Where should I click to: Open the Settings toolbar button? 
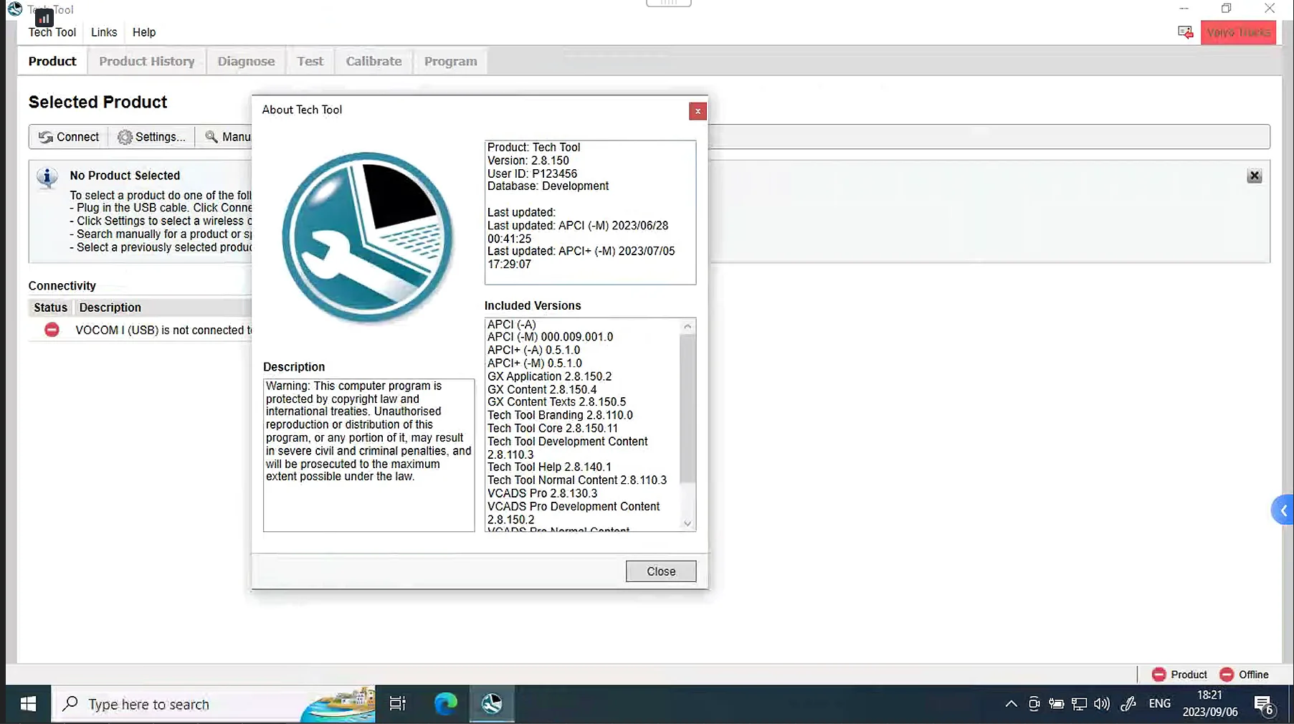click(x=151, y=137)
